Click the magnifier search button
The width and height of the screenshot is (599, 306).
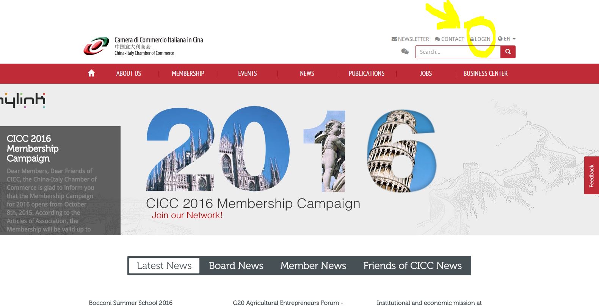coord(508,52)
